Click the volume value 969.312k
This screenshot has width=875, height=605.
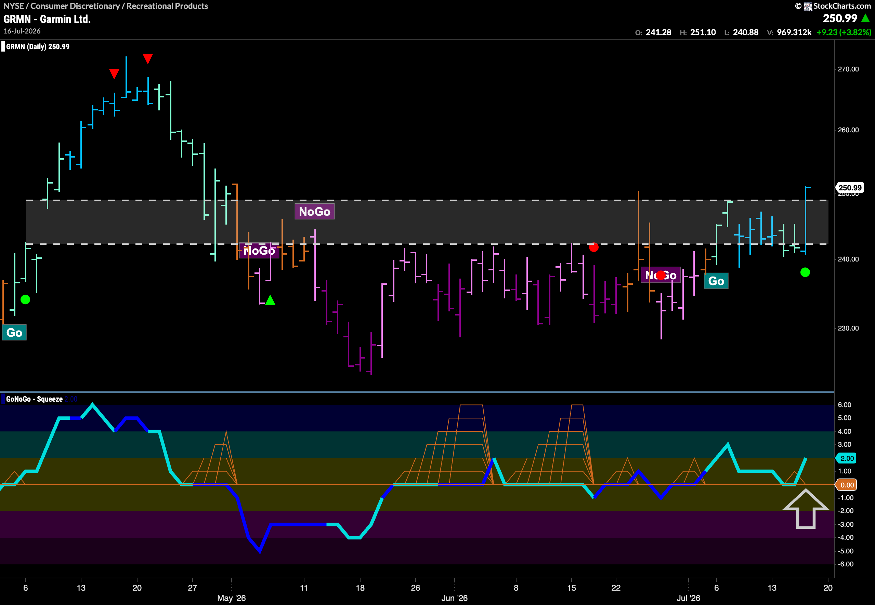coord(794,32)
